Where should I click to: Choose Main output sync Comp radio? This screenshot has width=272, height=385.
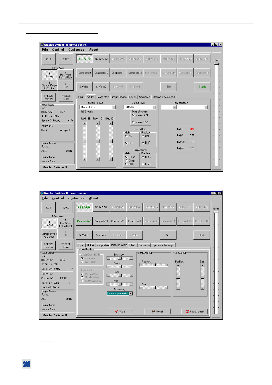tap(126, 161)
